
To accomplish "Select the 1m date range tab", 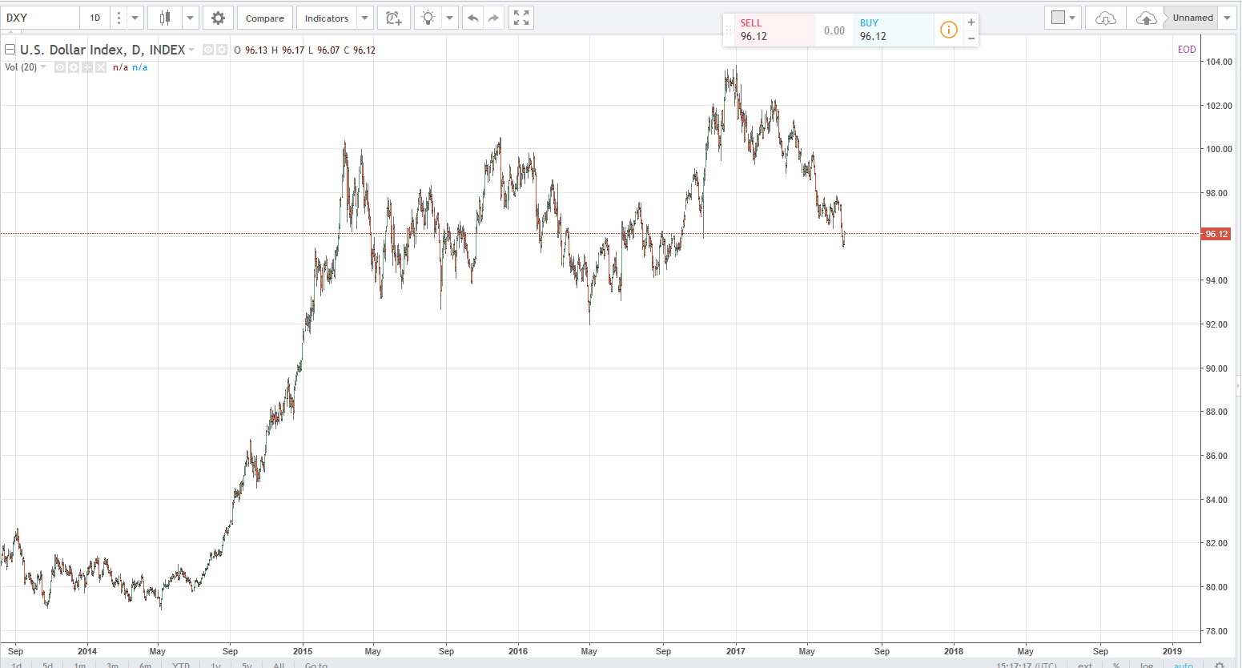I will [x=80, y=665].
